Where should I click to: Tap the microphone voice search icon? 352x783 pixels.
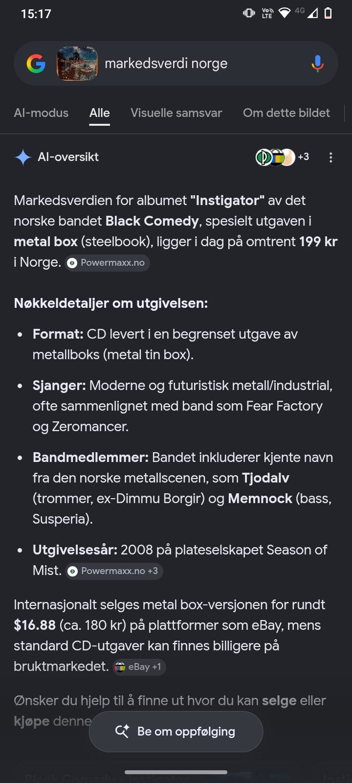[317, 64]
